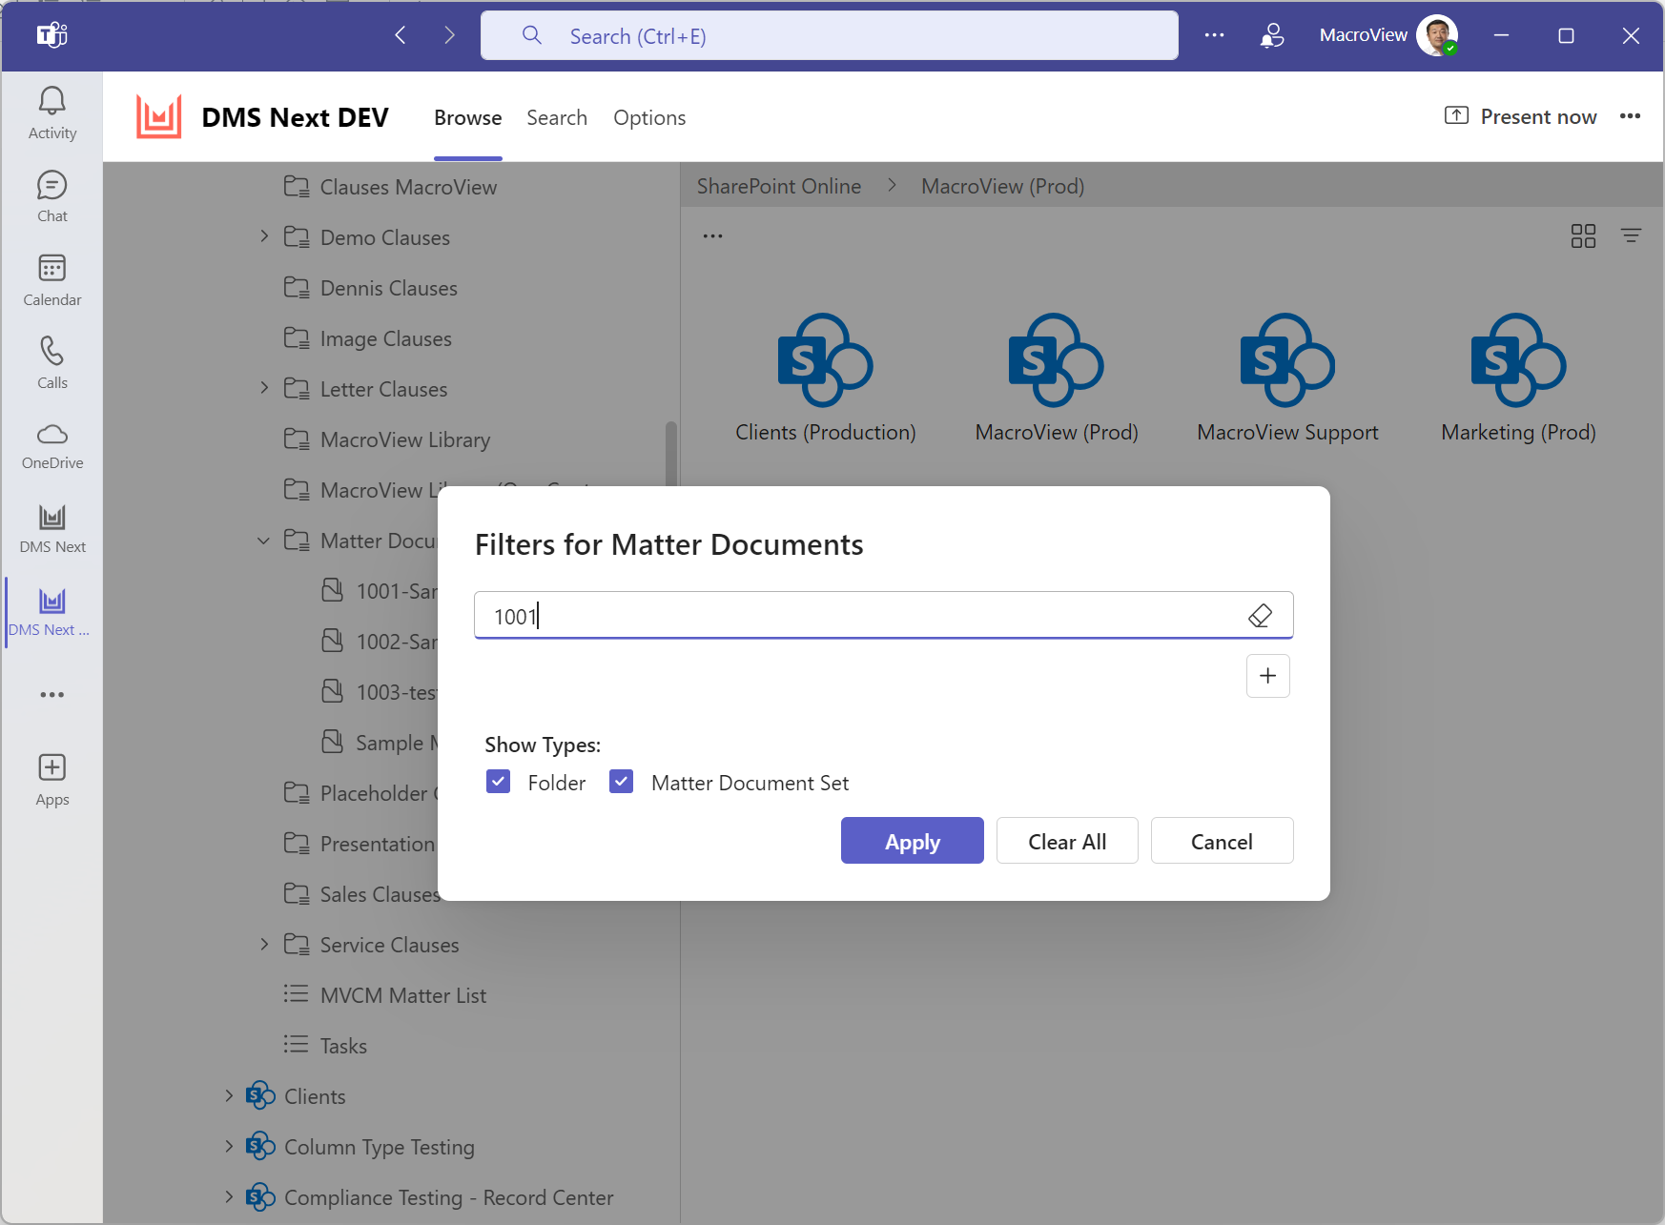
Task: Open MacroView Support SharePoint site
Action: coord(1287,378)
